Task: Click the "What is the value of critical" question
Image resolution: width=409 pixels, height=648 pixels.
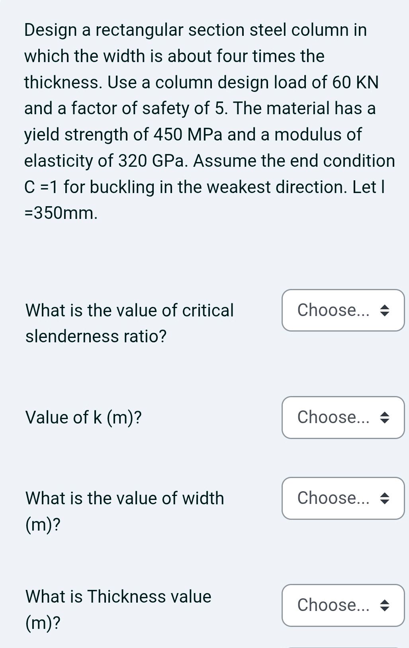Action: coord(129,310)
